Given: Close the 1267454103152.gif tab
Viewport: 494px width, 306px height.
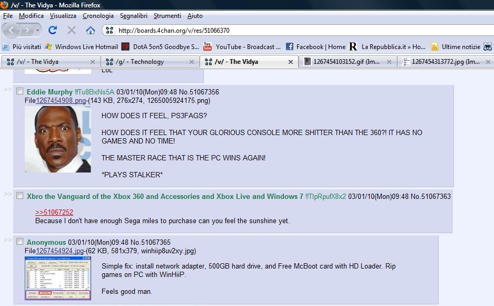Looking at the screenshot, I should coord(389,62).
